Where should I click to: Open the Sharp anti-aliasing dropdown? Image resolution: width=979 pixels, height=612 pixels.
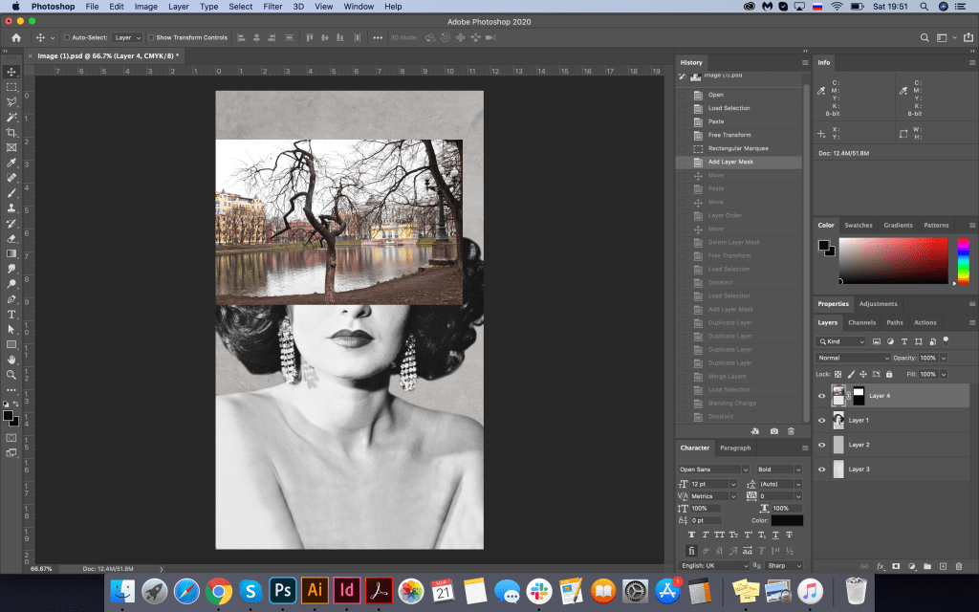point(783,565)
